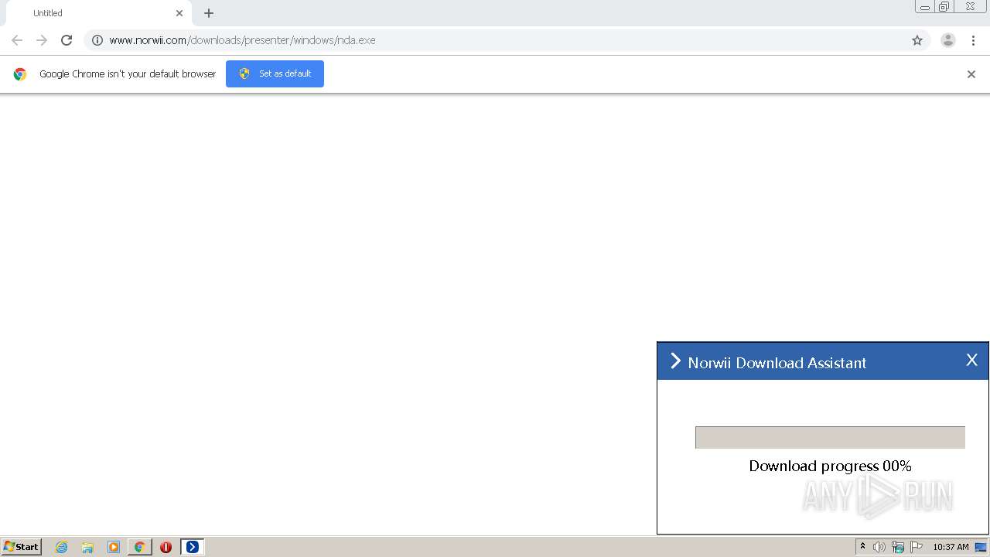
Task: Open Windows Explorer folder from taskbar
Action: tap(87, 547)
